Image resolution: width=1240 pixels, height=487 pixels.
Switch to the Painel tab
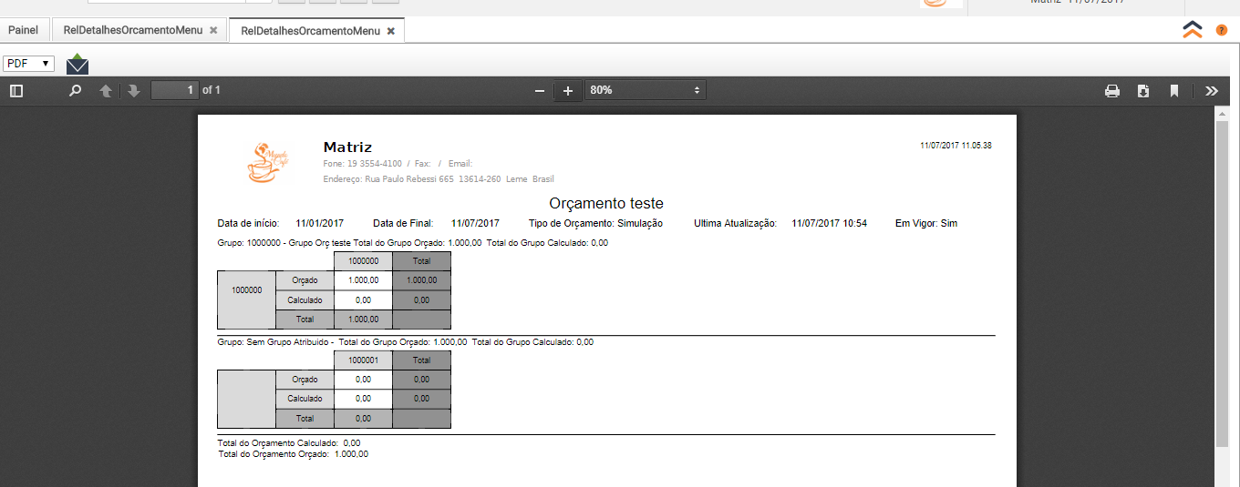24,30
